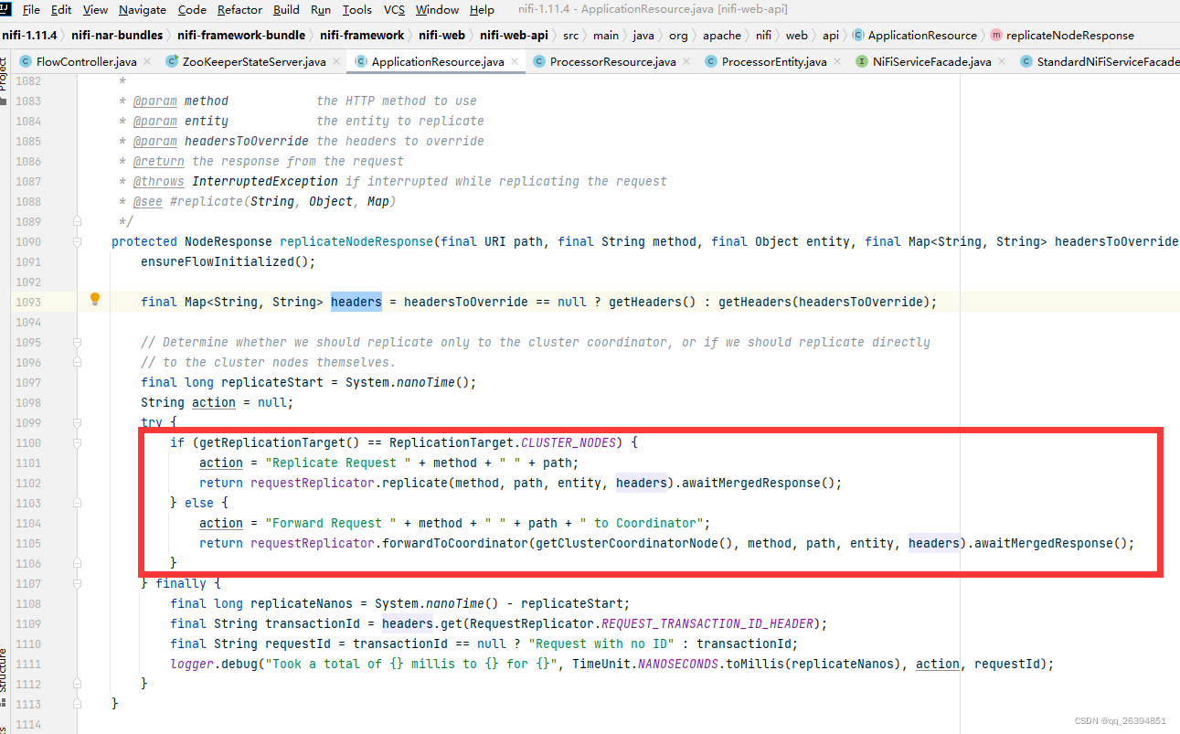Click the breadcrumb ApplicationResource class icon
This screenshot has width=1180, height=734.
pos(857,35)
